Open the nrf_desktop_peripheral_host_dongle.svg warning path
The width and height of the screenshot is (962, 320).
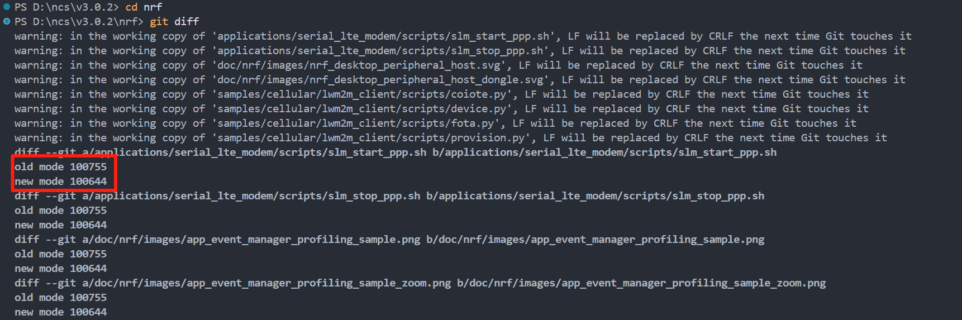click(x=383, y=80)
